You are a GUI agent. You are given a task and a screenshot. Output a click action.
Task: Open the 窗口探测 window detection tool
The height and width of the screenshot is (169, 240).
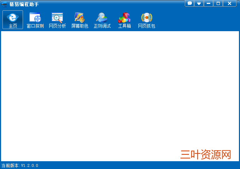coord(35,17)
